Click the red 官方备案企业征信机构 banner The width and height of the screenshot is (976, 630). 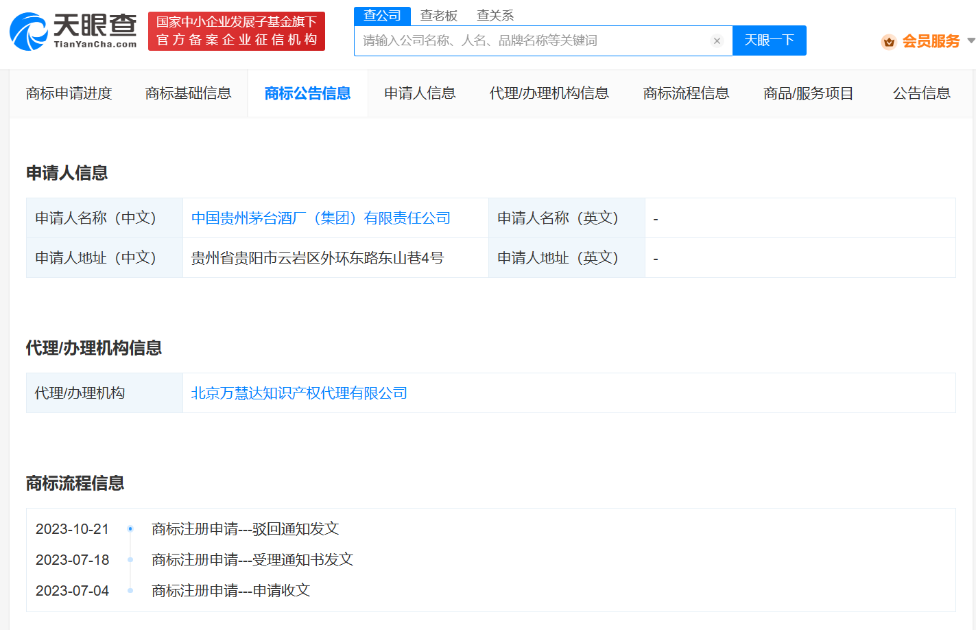[x=237, y=32]
